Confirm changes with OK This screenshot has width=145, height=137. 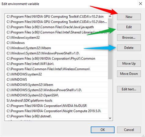point(102,130)
